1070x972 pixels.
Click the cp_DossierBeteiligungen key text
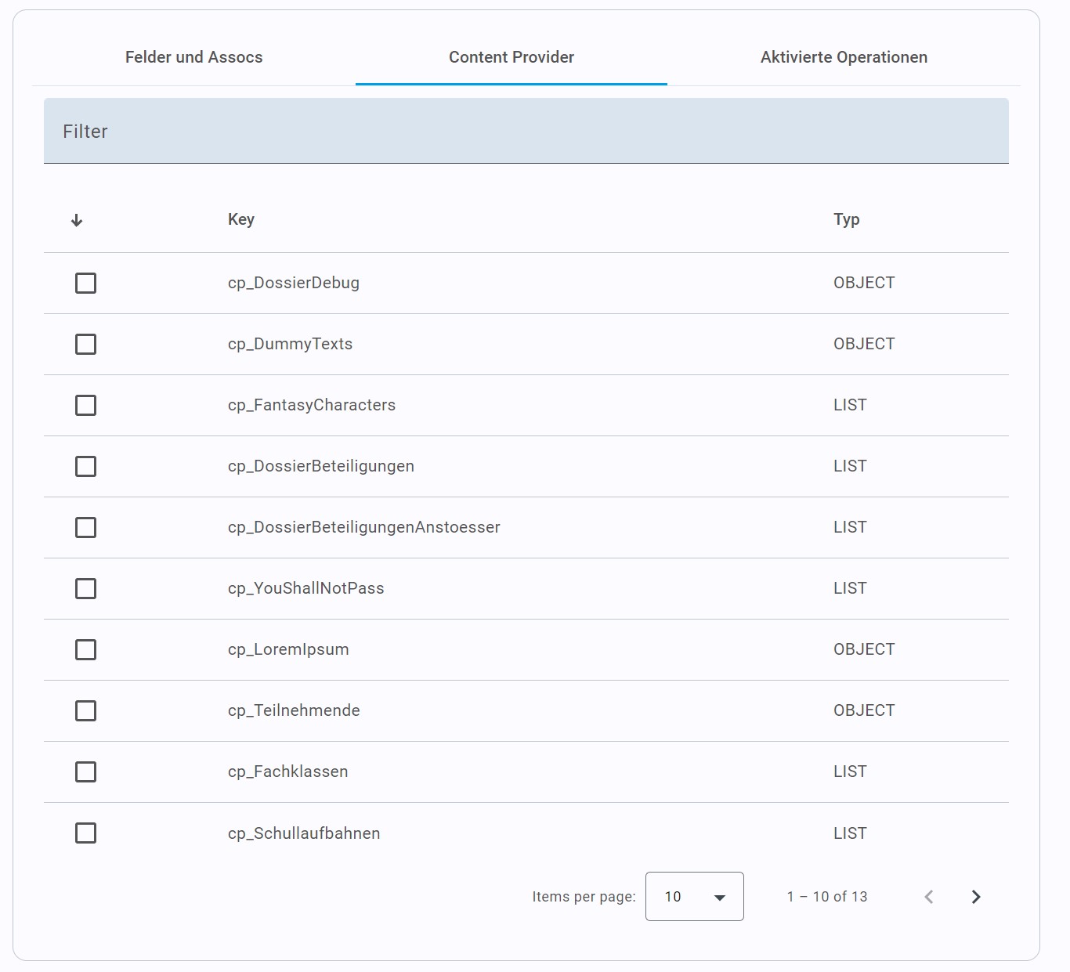(x=321, y=466)
